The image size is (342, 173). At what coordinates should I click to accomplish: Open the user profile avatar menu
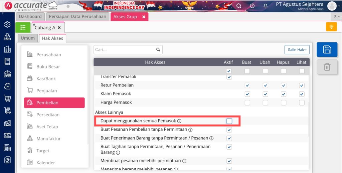point(332,6)
